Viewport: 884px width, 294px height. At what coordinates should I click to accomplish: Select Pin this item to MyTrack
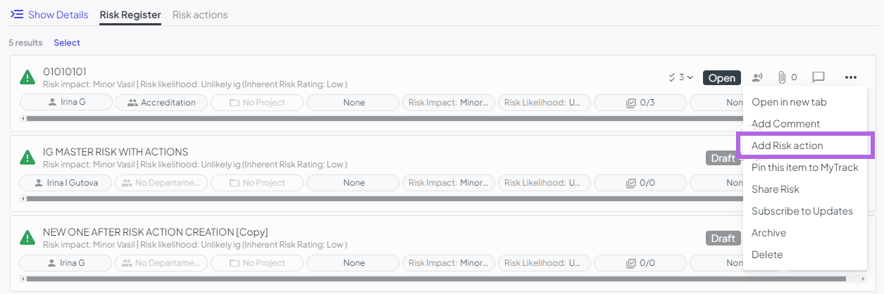point(805,167)
